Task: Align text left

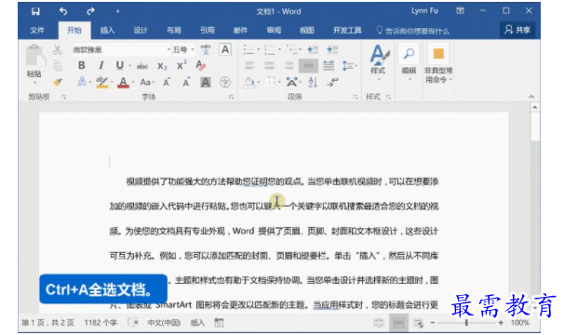Action: click(249, 66)
